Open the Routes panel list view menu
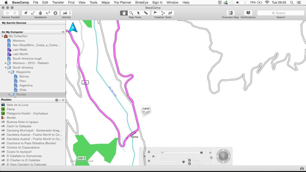Viewport: 306px width, 172px height. [x=63, y=100]
